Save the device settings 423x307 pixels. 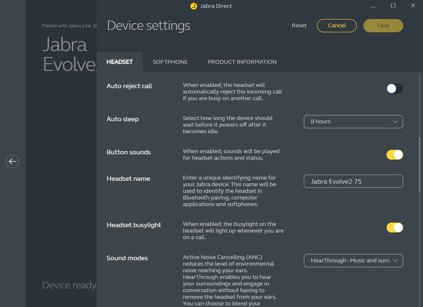[383, 26]
